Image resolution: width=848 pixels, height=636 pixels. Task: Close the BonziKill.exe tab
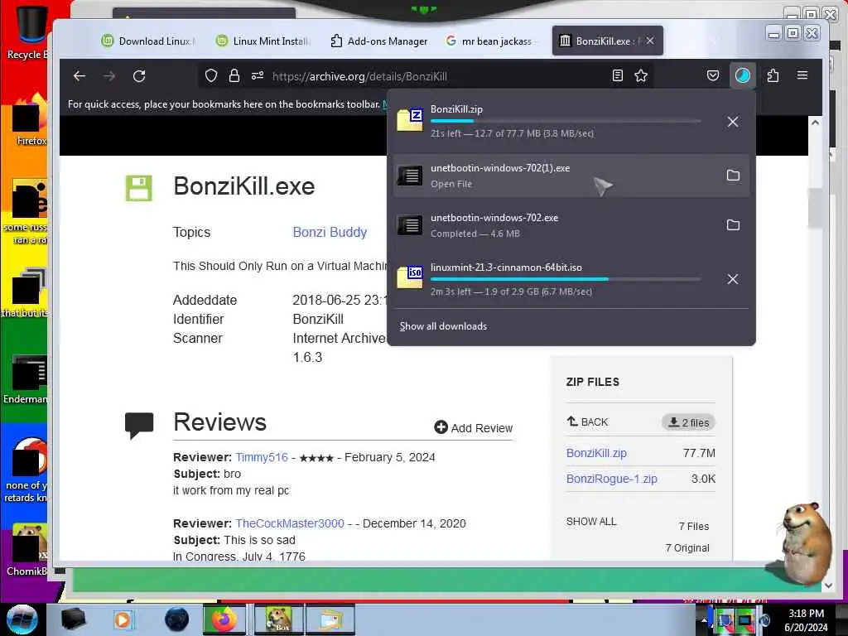click(650, 41)
